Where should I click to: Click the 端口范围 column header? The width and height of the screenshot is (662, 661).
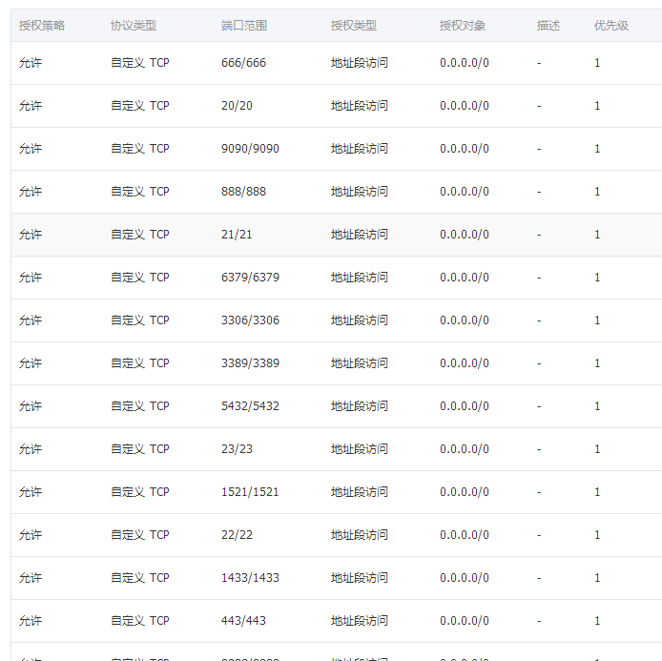coord(243,26)
